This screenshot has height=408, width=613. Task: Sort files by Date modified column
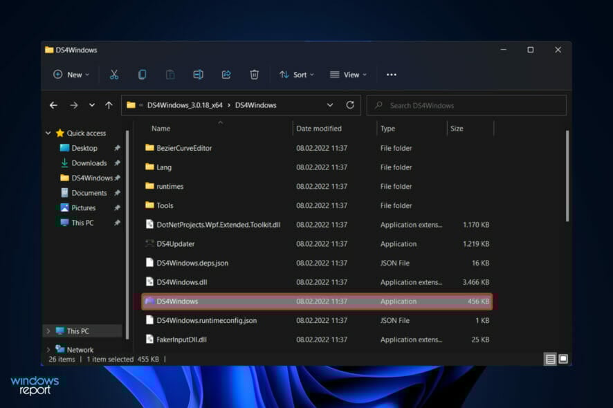point(319,129)
